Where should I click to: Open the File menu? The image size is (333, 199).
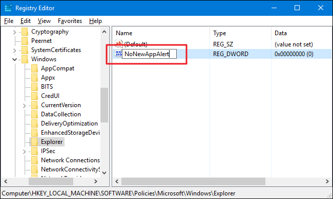coord(9,21)
